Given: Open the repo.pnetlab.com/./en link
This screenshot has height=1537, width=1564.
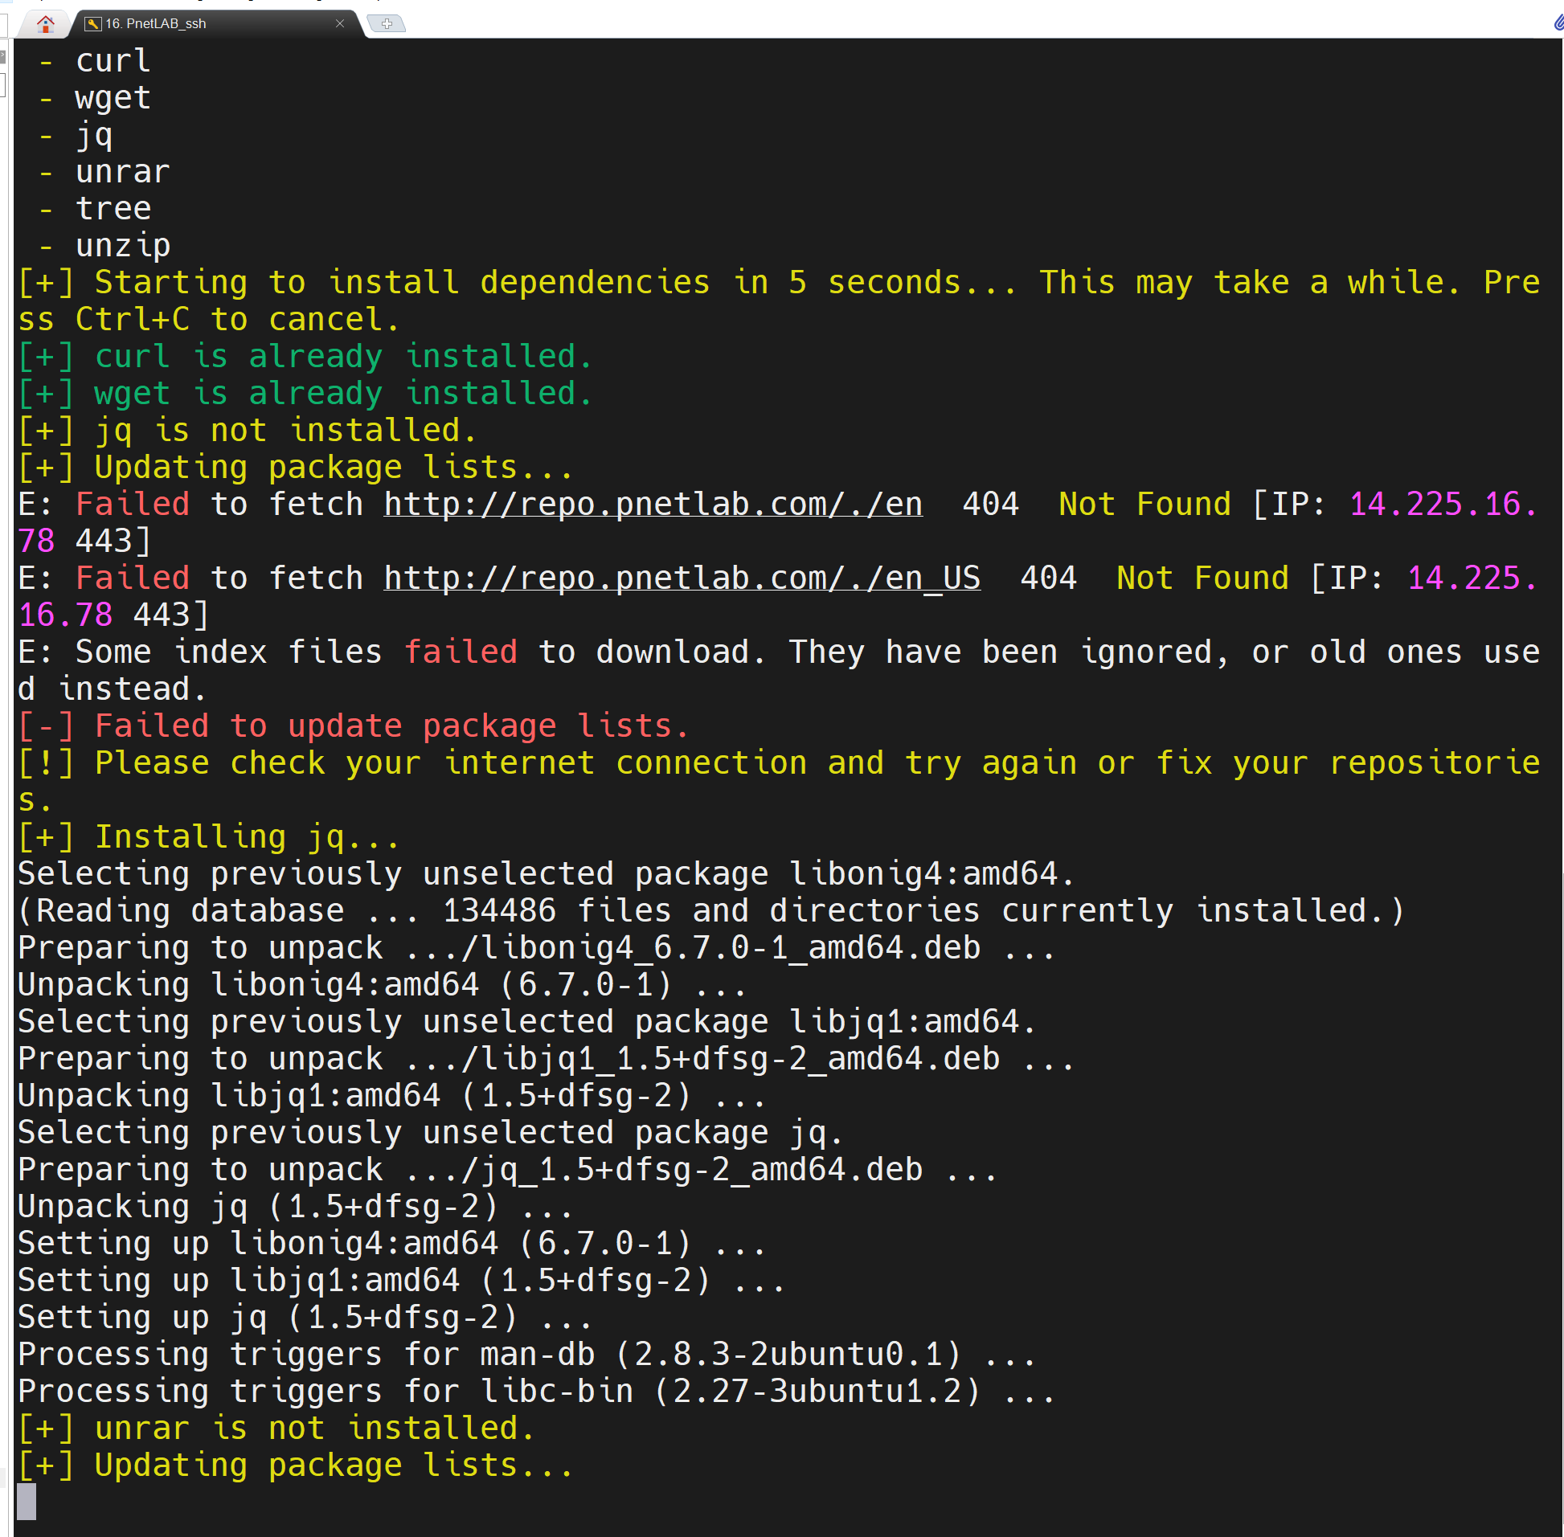Looking at the screenshot, I should (653, 505).
